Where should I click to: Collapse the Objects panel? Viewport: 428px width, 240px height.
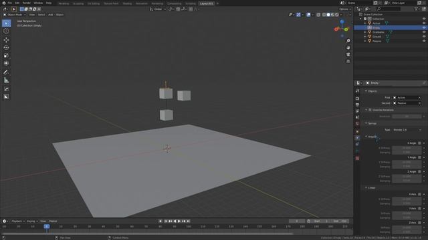(x=366, y=91)
